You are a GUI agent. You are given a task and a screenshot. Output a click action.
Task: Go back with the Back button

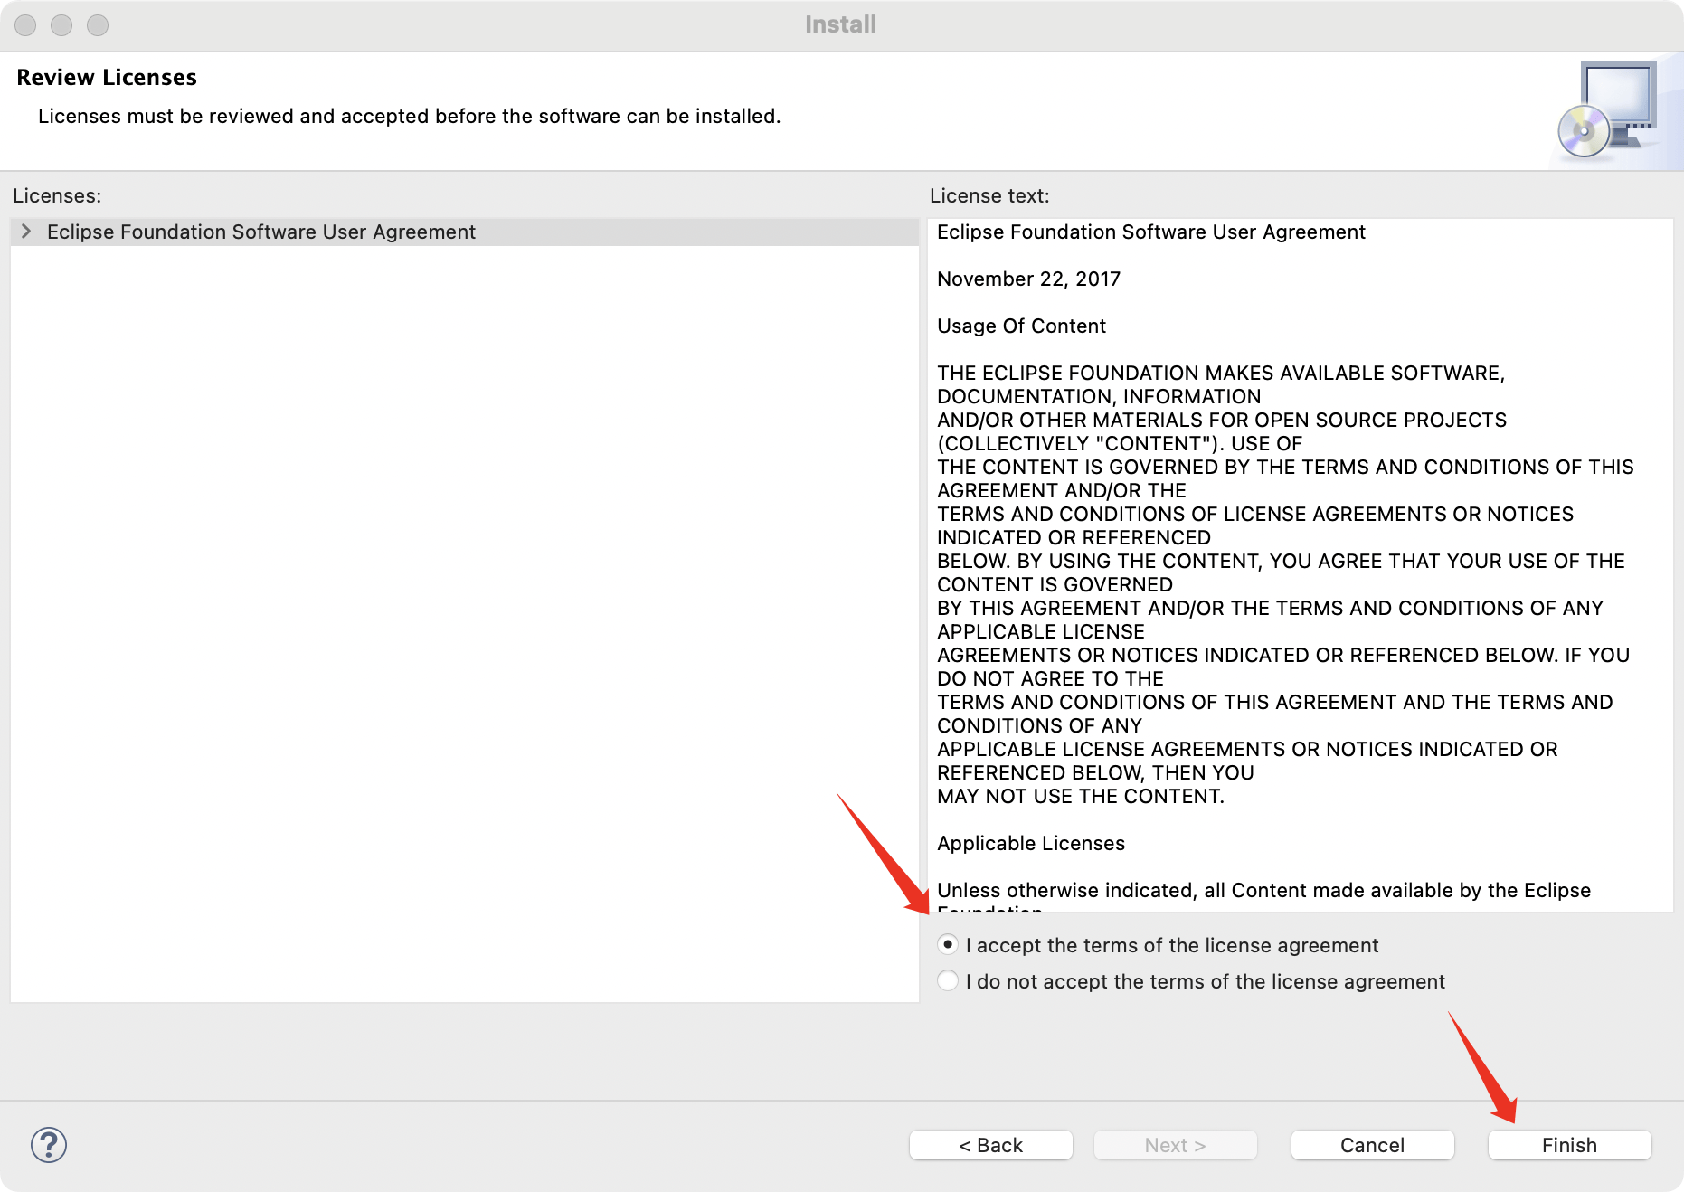coord(990,1145)
